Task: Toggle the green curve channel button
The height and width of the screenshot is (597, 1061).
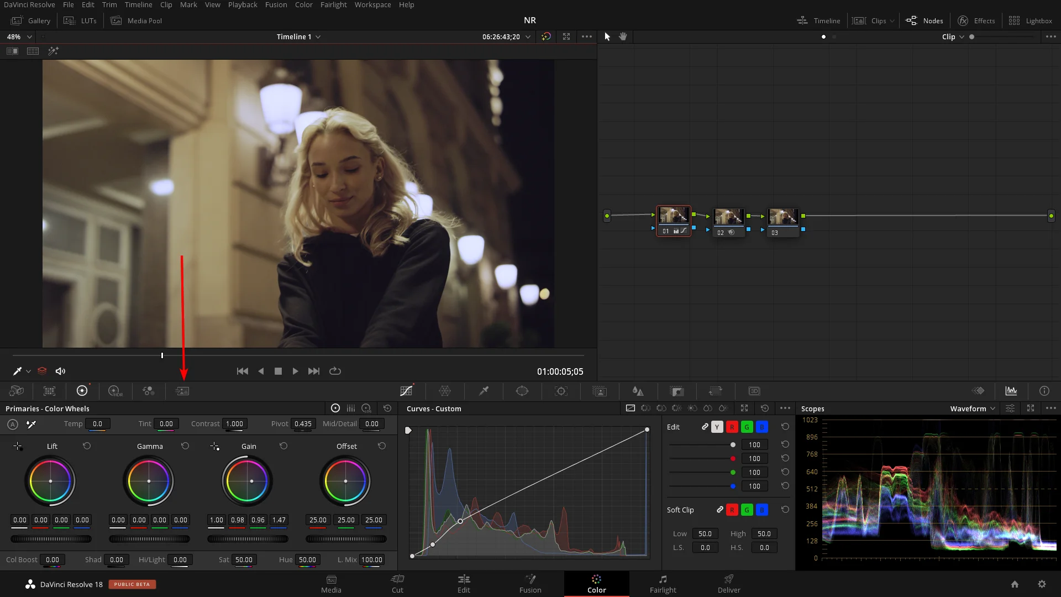Action: [x=747, y=427]
